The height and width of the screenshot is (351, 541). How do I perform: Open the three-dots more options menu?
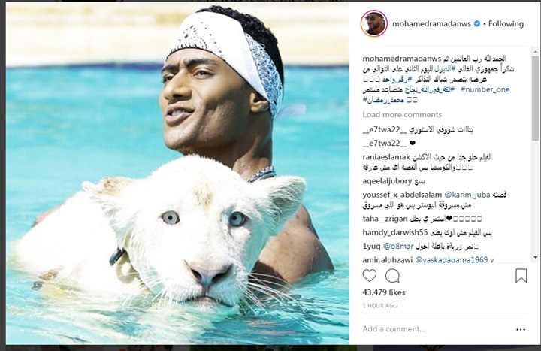[x=520, y=330]
